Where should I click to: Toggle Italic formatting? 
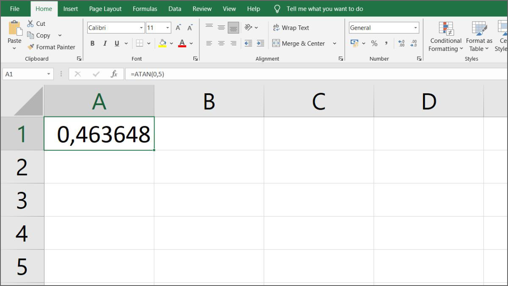pyautogui.click(x=105, y=43)
